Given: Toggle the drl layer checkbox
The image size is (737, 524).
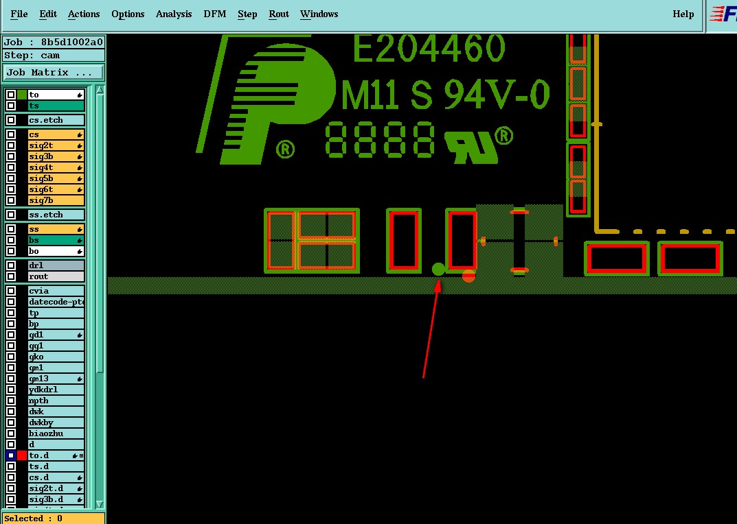Looking at the screenshot, I should [x=11, y=265].
